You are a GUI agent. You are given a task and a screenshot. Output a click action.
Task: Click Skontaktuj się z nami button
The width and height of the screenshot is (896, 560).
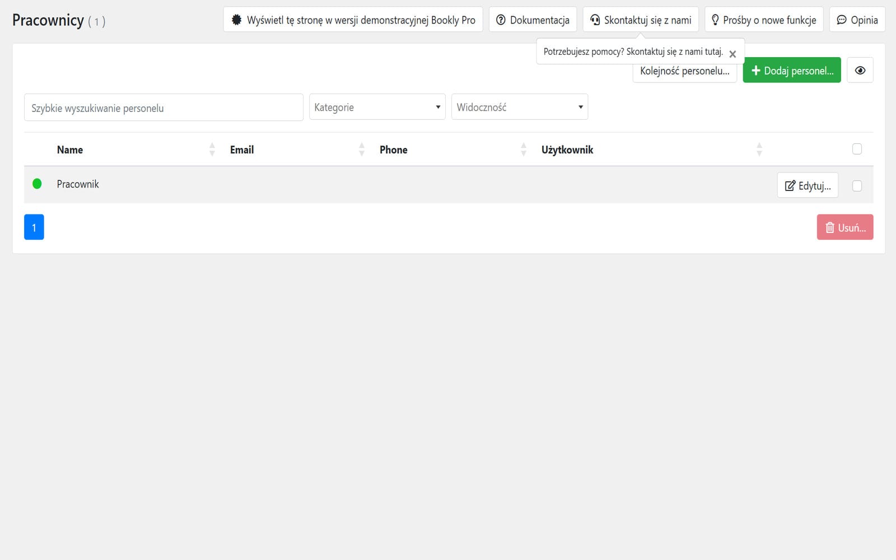pyautogui.click(x=641, y=20)
